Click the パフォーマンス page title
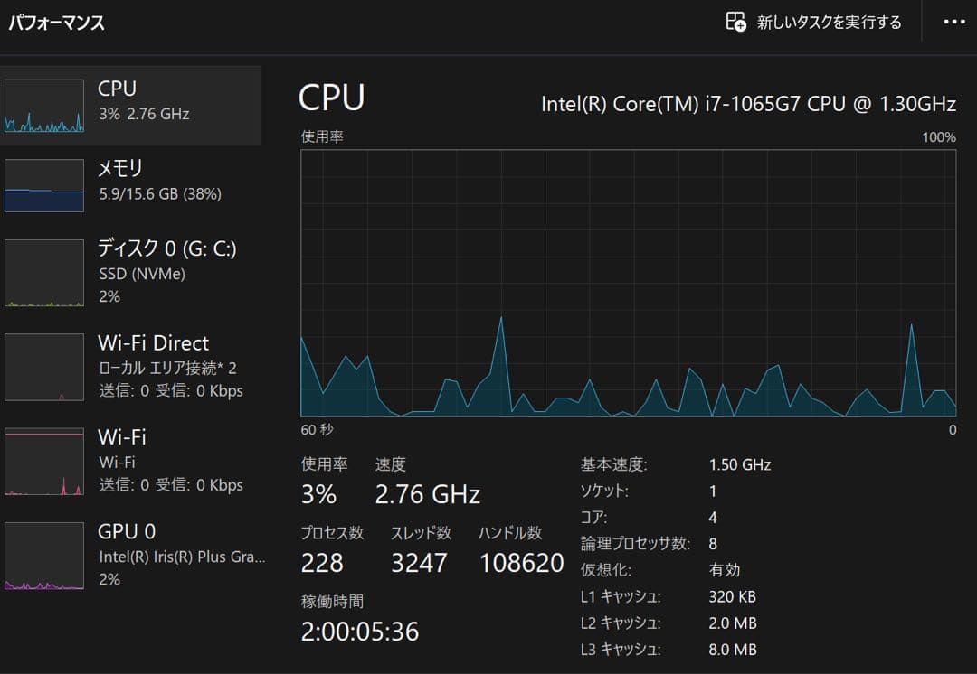The height and width of the screenshot is (674, 977). point(56,23)
